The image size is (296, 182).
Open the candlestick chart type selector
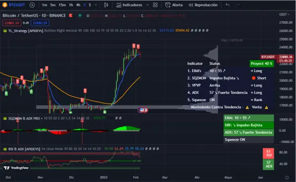tap(106, 5)
